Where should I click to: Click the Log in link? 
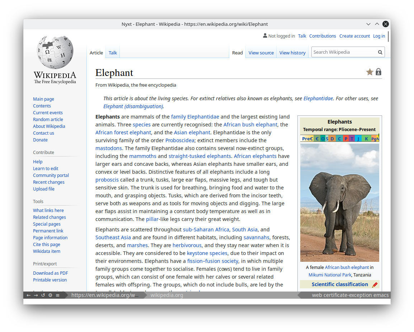click(379, 36)
